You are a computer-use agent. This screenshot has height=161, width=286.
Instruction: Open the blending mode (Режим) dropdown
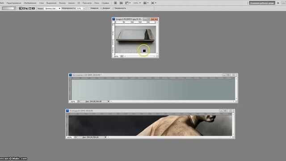click(x=53, y=8)
